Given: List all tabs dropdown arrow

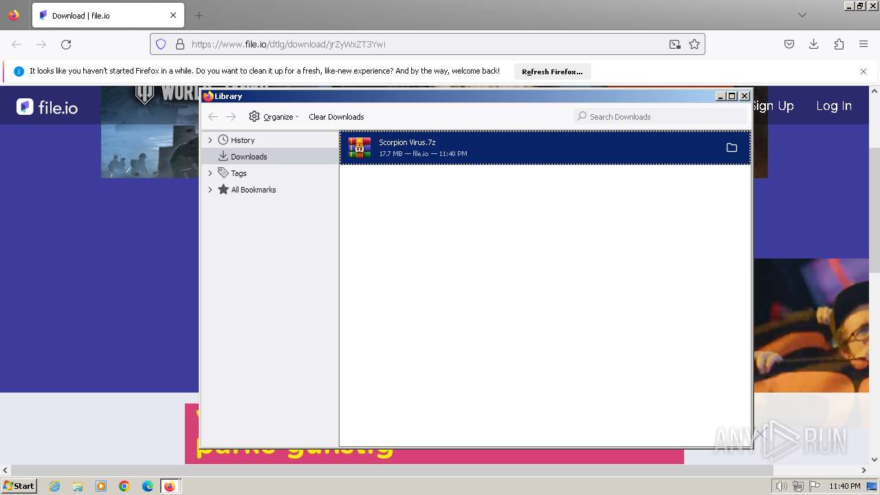Looking at the screenshot, I should (802, 15).
